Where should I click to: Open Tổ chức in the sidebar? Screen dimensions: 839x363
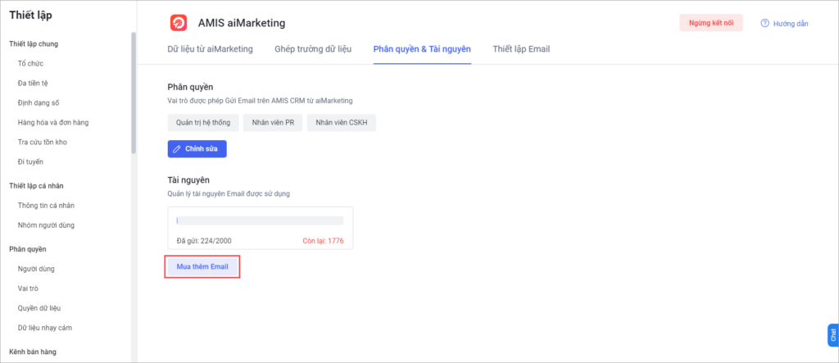tap(30, 64)
